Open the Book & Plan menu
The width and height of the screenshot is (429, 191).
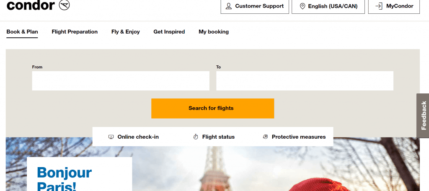coord(22,32)
